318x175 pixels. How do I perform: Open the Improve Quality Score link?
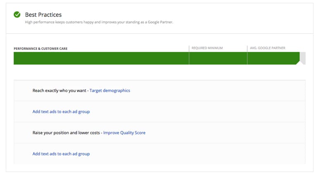click(x=124, y=133)
